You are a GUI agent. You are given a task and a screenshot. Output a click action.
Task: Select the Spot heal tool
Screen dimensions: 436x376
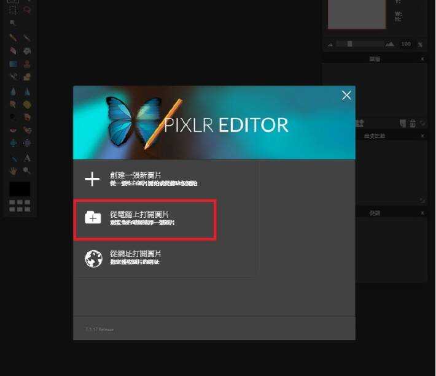coord(27,130)
